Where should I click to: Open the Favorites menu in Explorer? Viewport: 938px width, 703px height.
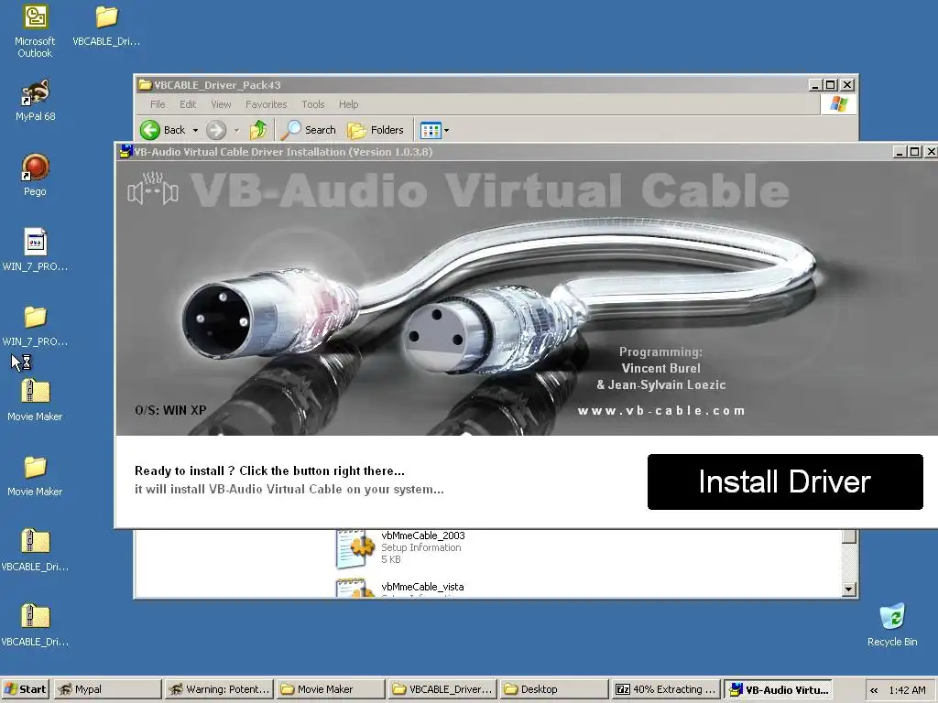(267, 104)
